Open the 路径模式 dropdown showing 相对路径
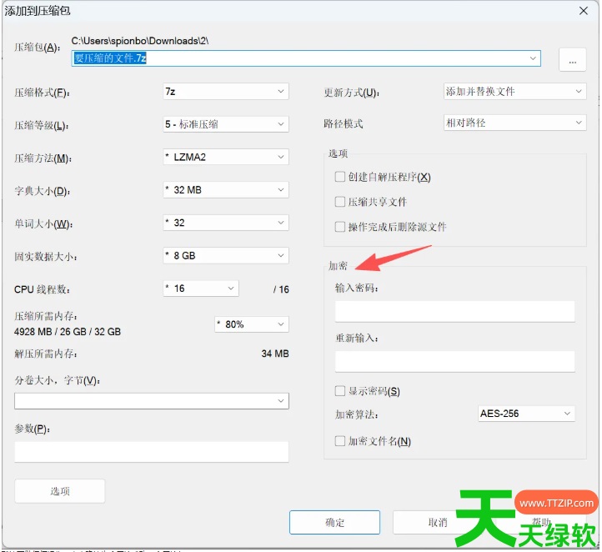The image size is (602, 552). (514, 123)
